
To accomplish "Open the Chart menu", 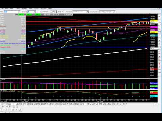I will click(18, 9).
